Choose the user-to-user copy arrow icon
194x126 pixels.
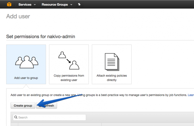[69, 61]
